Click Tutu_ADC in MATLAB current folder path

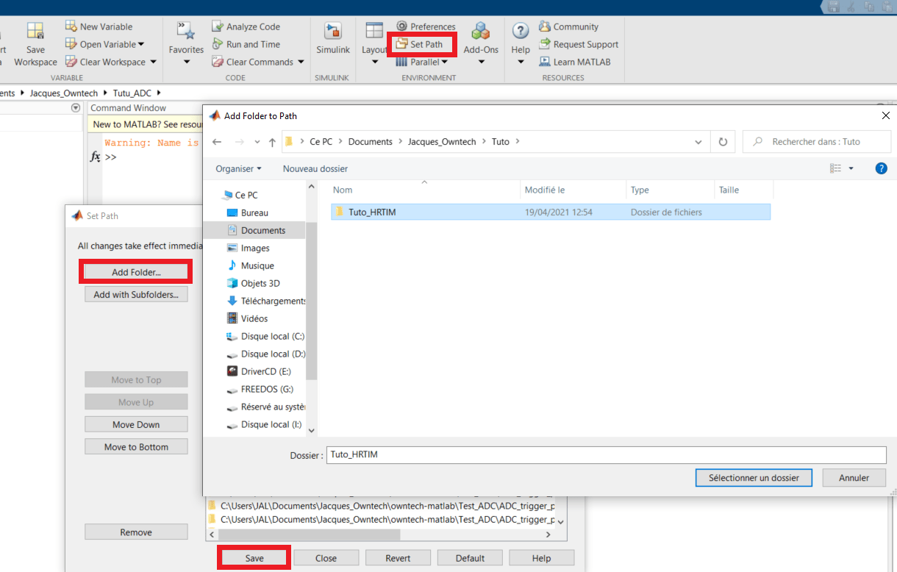[x=132, y=93]
